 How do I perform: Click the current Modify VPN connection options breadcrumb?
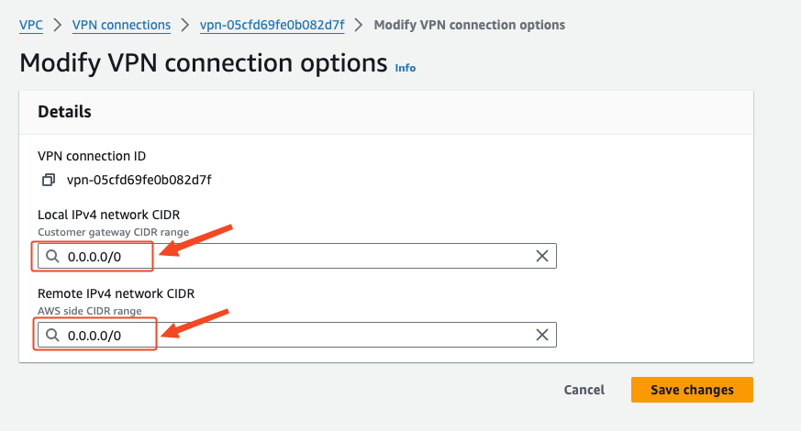click(469, 25)
